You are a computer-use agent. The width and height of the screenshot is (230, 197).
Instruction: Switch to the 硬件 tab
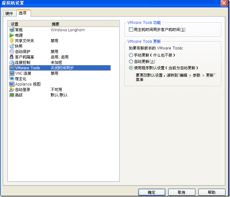click(9, 13)
